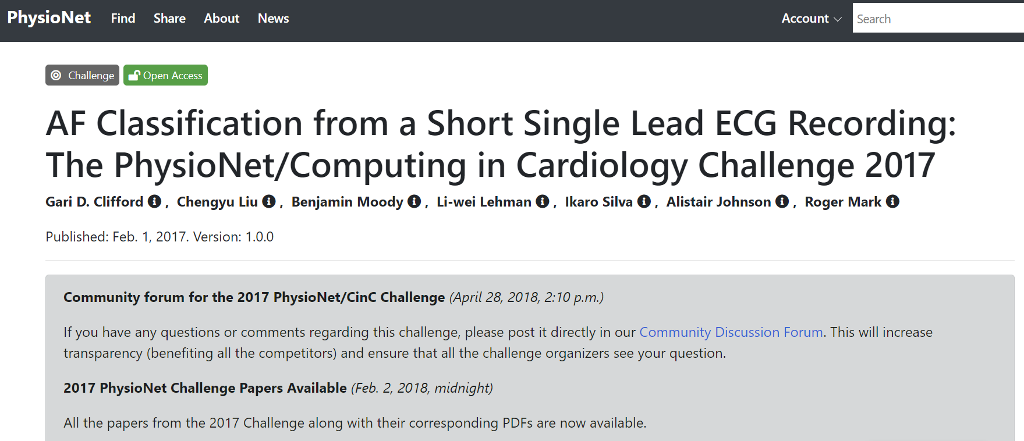Select the Open Access badge

[x=165, y=75]
